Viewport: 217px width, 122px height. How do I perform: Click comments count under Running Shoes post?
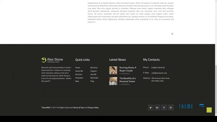(x=124, y=74)
